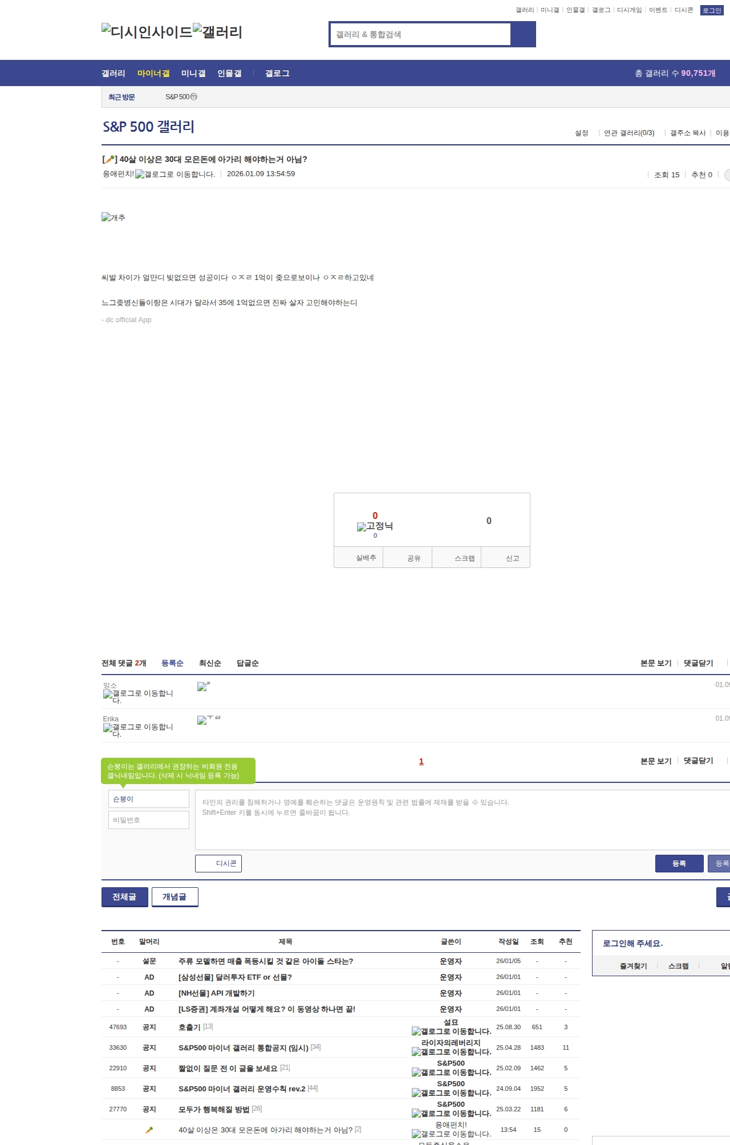Screen dimensions: 730x1145
Task: Open 즐겨찾기 in the login sidebar
Action: 634,966
